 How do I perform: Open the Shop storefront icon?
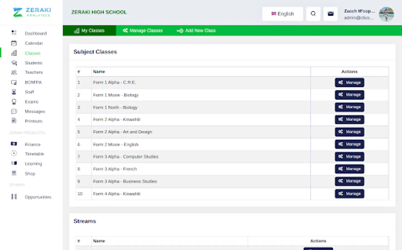pyautogui.click(x=14, y=173)
